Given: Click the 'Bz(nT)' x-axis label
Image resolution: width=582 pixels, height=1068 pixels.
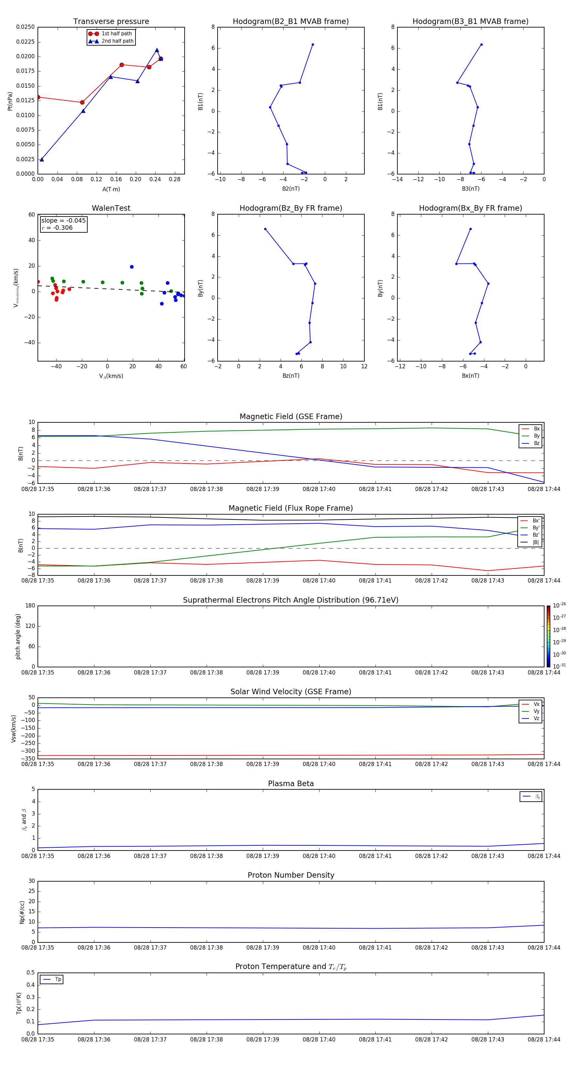Looking at the screenshot, I should tap(291, 376).
